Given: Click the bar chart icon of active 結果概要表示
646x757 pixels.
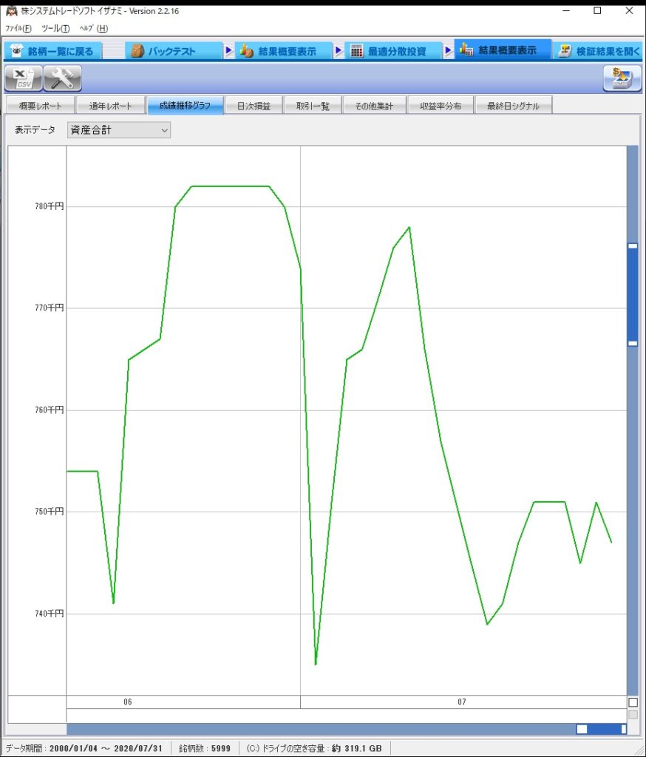Looking at the screenshot, I should click(x=466, y=50).
